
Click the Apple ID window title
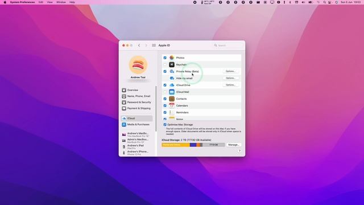pyautogui.click(x=164, y=46)
